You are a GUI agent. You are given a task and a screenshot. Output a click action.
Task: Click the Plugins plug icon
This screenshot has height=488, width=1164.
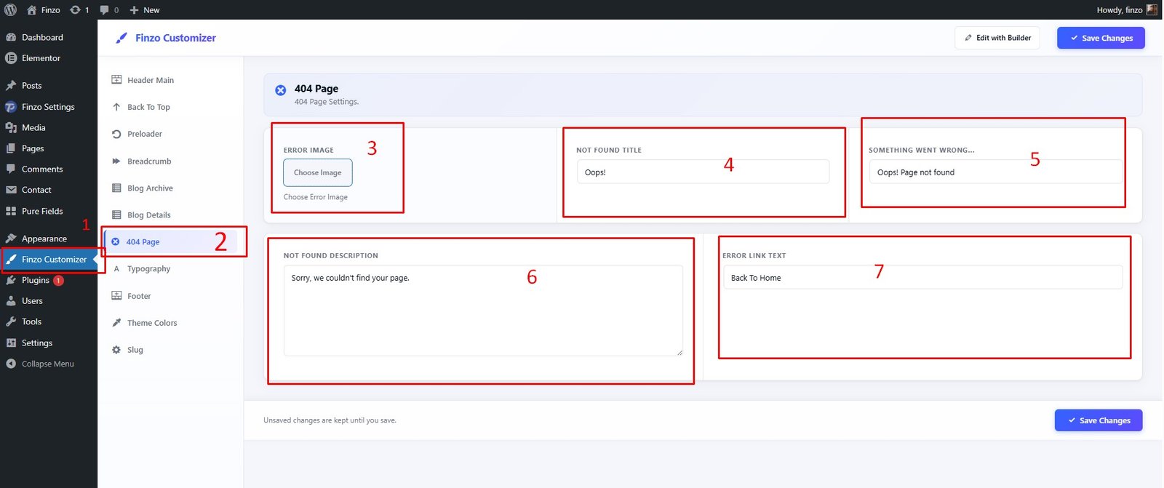[x=11, y=280]
